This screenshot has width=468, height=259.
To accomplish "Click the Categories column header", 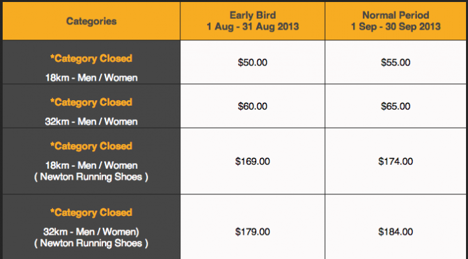I will coord(91,22).
